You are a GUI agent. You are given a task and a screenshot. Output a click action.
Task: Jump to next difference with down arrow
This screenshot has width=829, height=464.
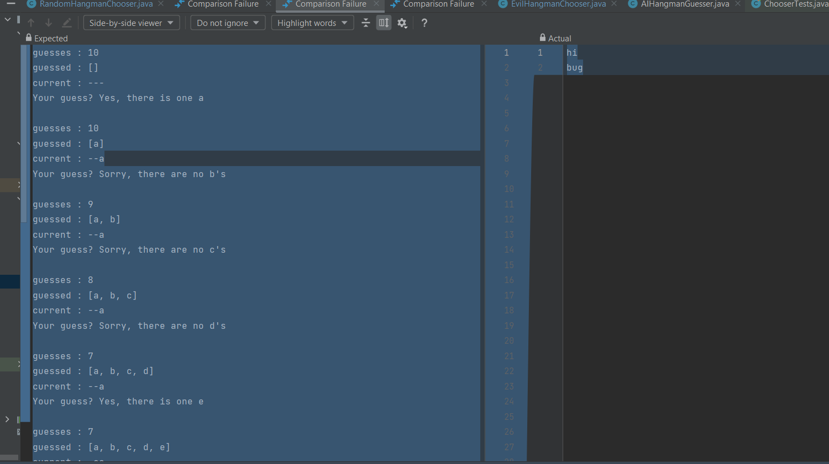pyautogui.click(x=49, y=23)
